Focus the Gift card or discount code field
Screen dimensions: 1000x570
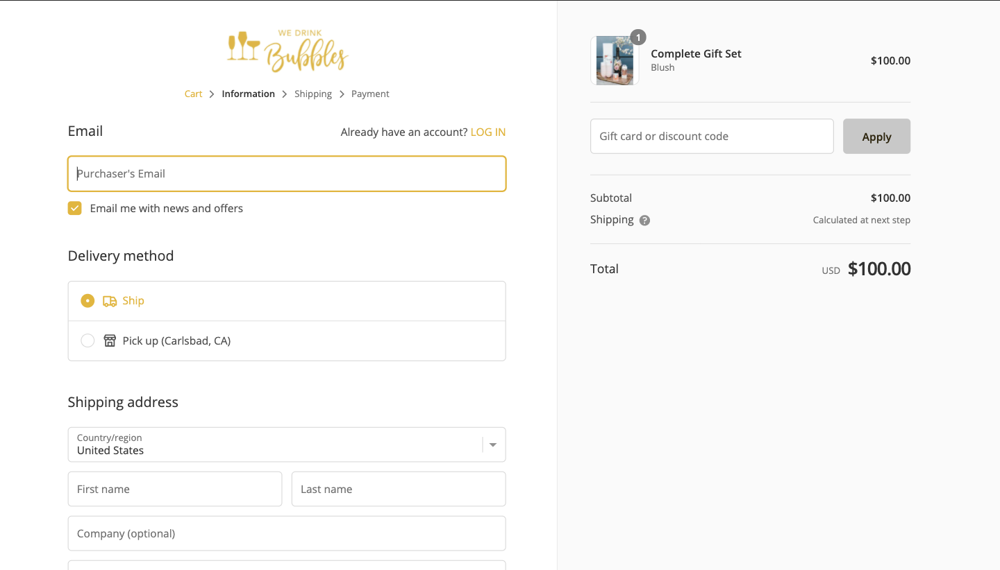(712, 136)
